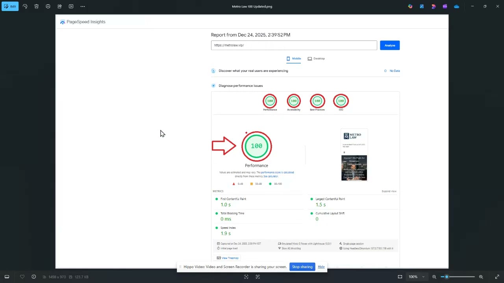Zoom out with the minus magnifier icon
The image size is (504, 283).
434,277
